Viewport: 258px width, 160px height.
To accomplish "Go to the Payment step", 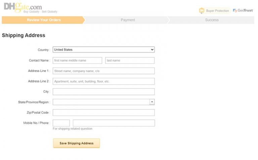I will tap(128, 20).
